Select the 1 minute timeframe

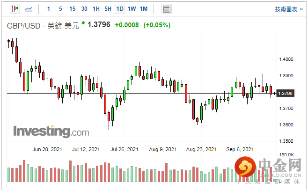point(49,9)
